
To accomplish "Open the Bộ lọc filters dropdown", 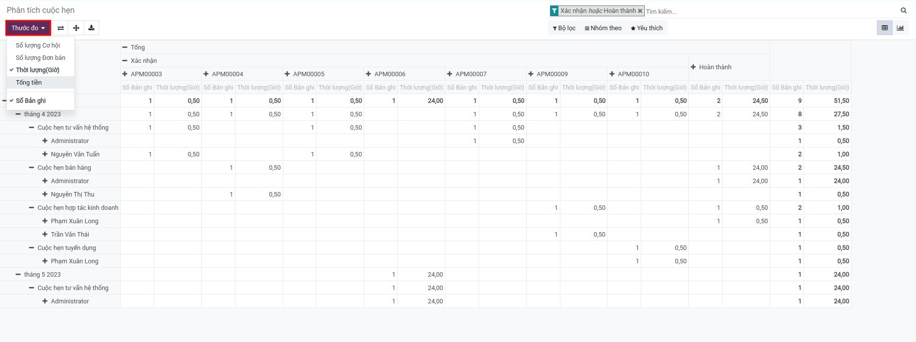I will click(x=564, y=28).
